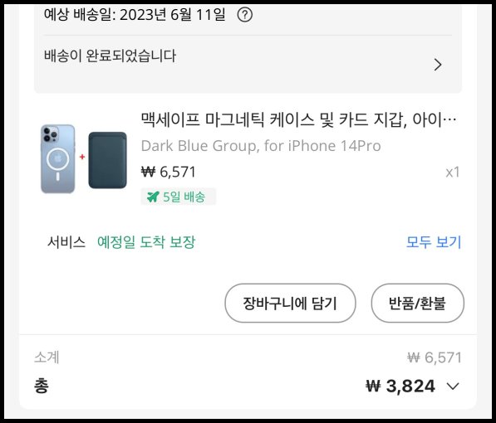Open the 맥세이프 마그네틱 케이스 product title
Viewport: 496px width, 423px height.
298,119
